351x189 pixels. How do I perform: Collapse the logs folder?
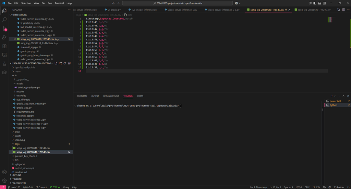(x=17, y=144)
